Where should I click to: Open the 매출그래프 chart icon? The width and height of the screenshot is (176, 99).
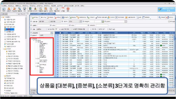(x=57, y=9)
